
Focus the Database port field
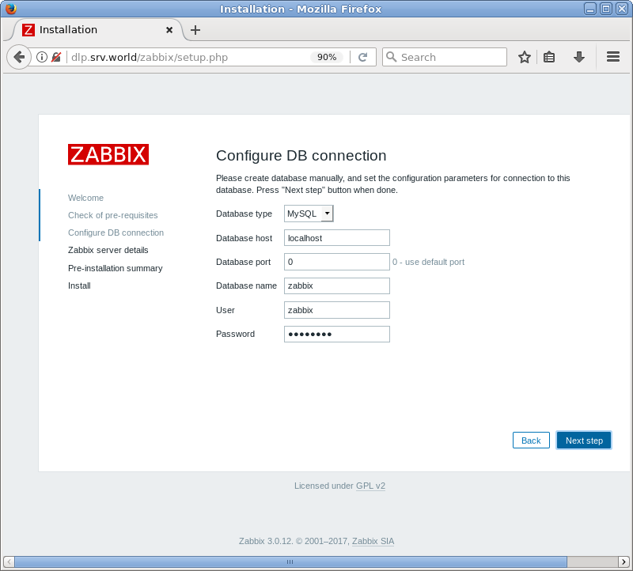(337, 262)
